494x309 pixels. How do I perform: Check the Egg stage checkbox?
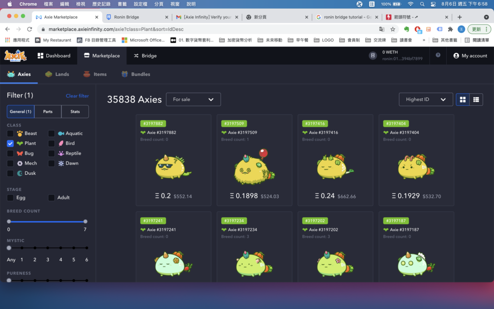click(11, 197)
